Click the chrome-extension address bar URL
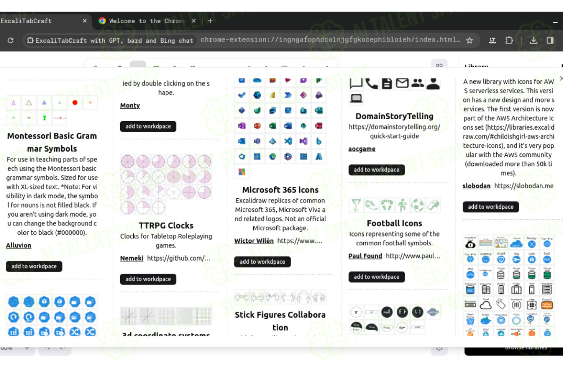The image size is (563, 375). [x=330, y=40]
